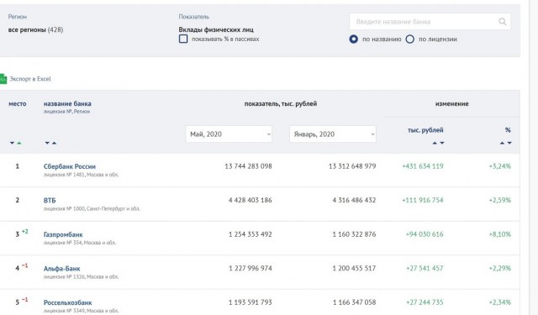Click 'лицензия № 1481, Москва и обл.' text

tap(81, 175)
